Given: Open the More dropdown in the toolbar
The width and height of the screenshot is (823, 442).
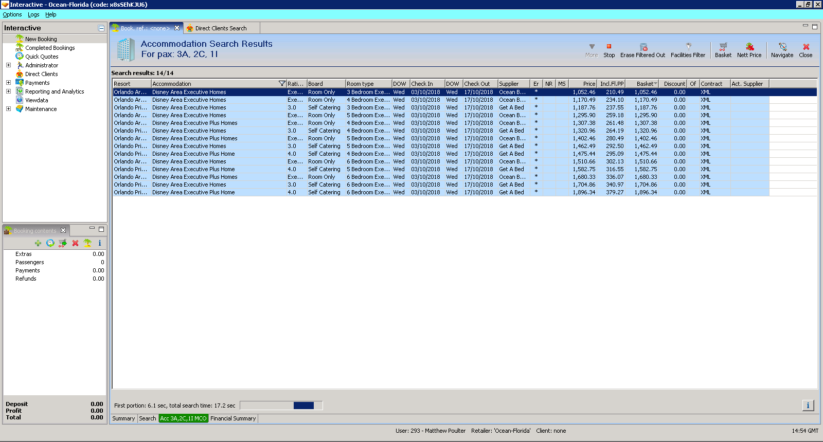Looking at the screenshot, I should pyautogui.click(x=592, y=50).
